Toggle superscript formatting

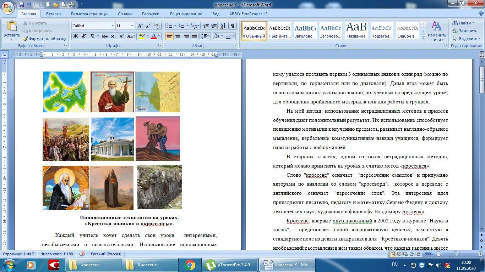coord(121,36)
